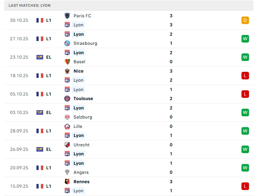Click the orange D draw result badge
This screenshot has width=258, height=196.
[245, 20]
